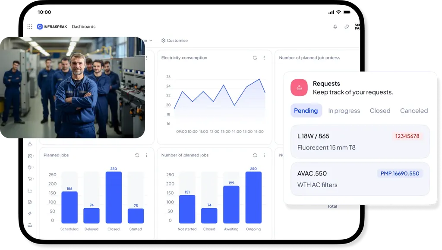Click the Not started bar valued 151

point(187,209)
